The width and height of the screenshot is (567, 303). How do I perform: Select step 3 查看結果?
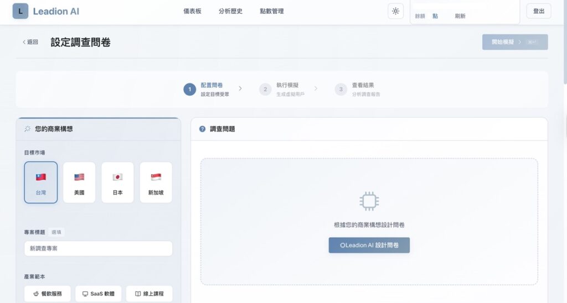(358, 89)
